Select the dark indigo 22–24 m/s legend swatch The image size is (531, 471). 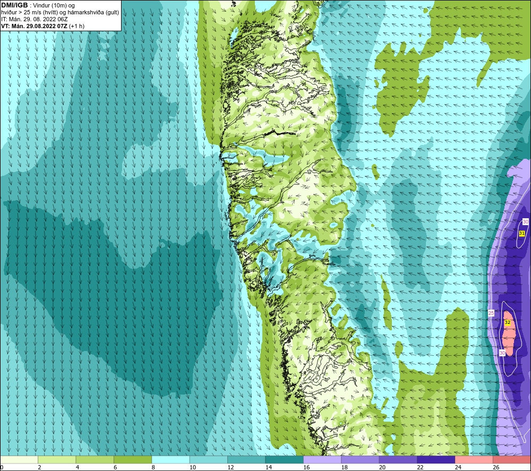click(436, 460)
